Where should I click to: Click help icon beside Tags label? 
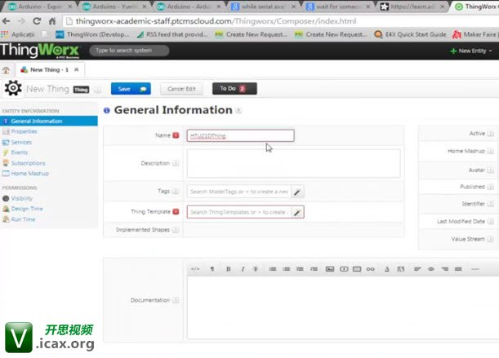176,191
